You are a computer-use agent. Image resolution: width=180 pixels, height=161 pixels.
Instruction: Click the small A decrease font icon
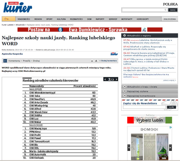[x=92, y=61]
